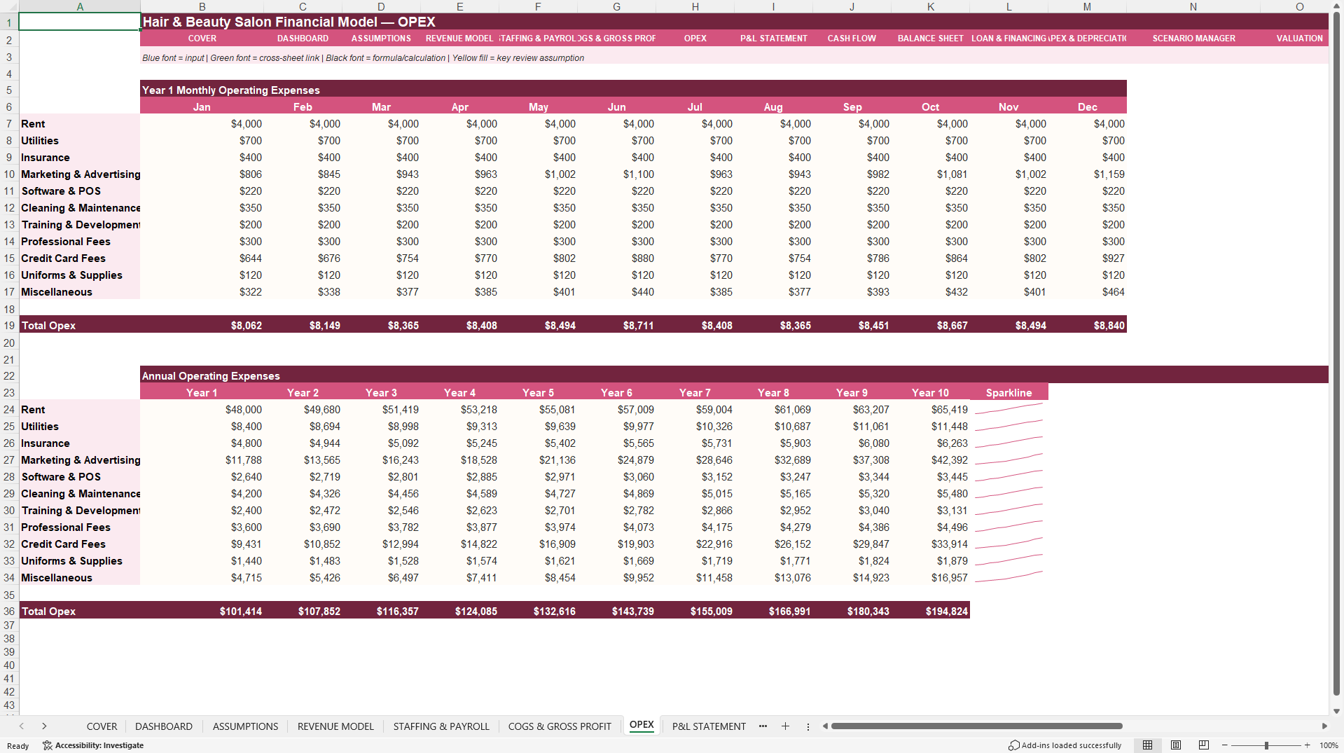Select the Annual Operating Expenses heading
Viewport: 1344px width, 753px height.
tap(211, 375)
